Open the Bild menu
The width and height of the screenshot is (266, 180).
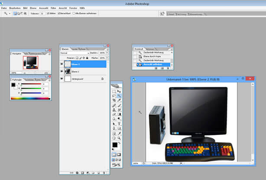point(25,8)
